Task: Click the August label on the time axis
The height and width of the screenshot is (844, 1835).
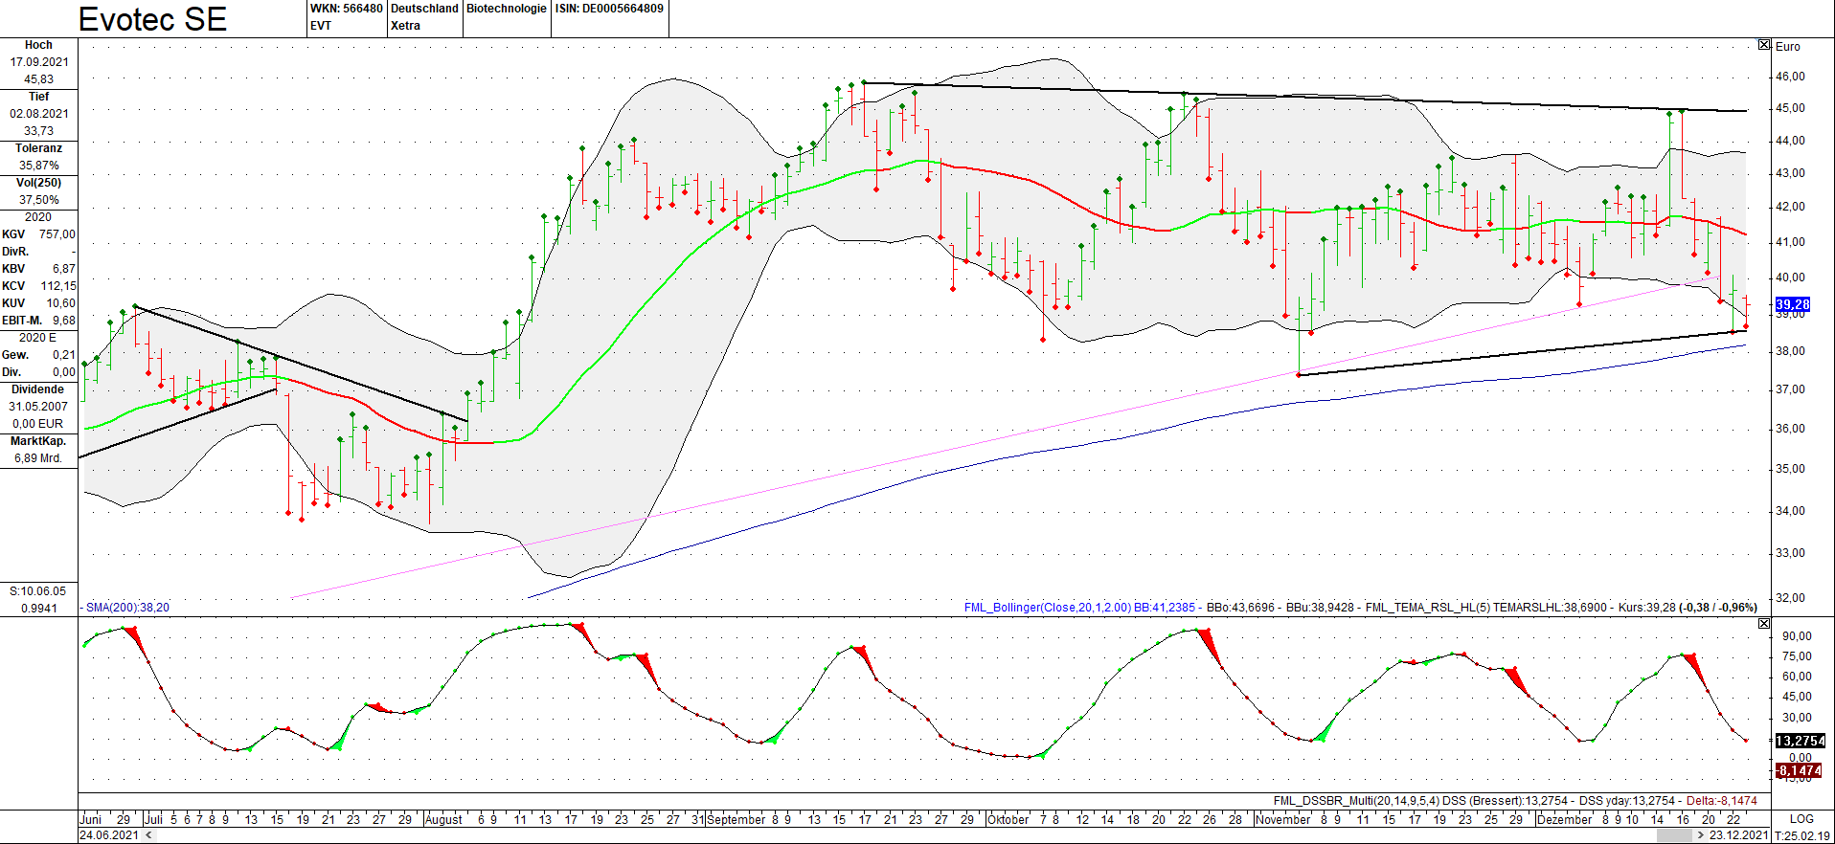Action: (x=444, y=819)
